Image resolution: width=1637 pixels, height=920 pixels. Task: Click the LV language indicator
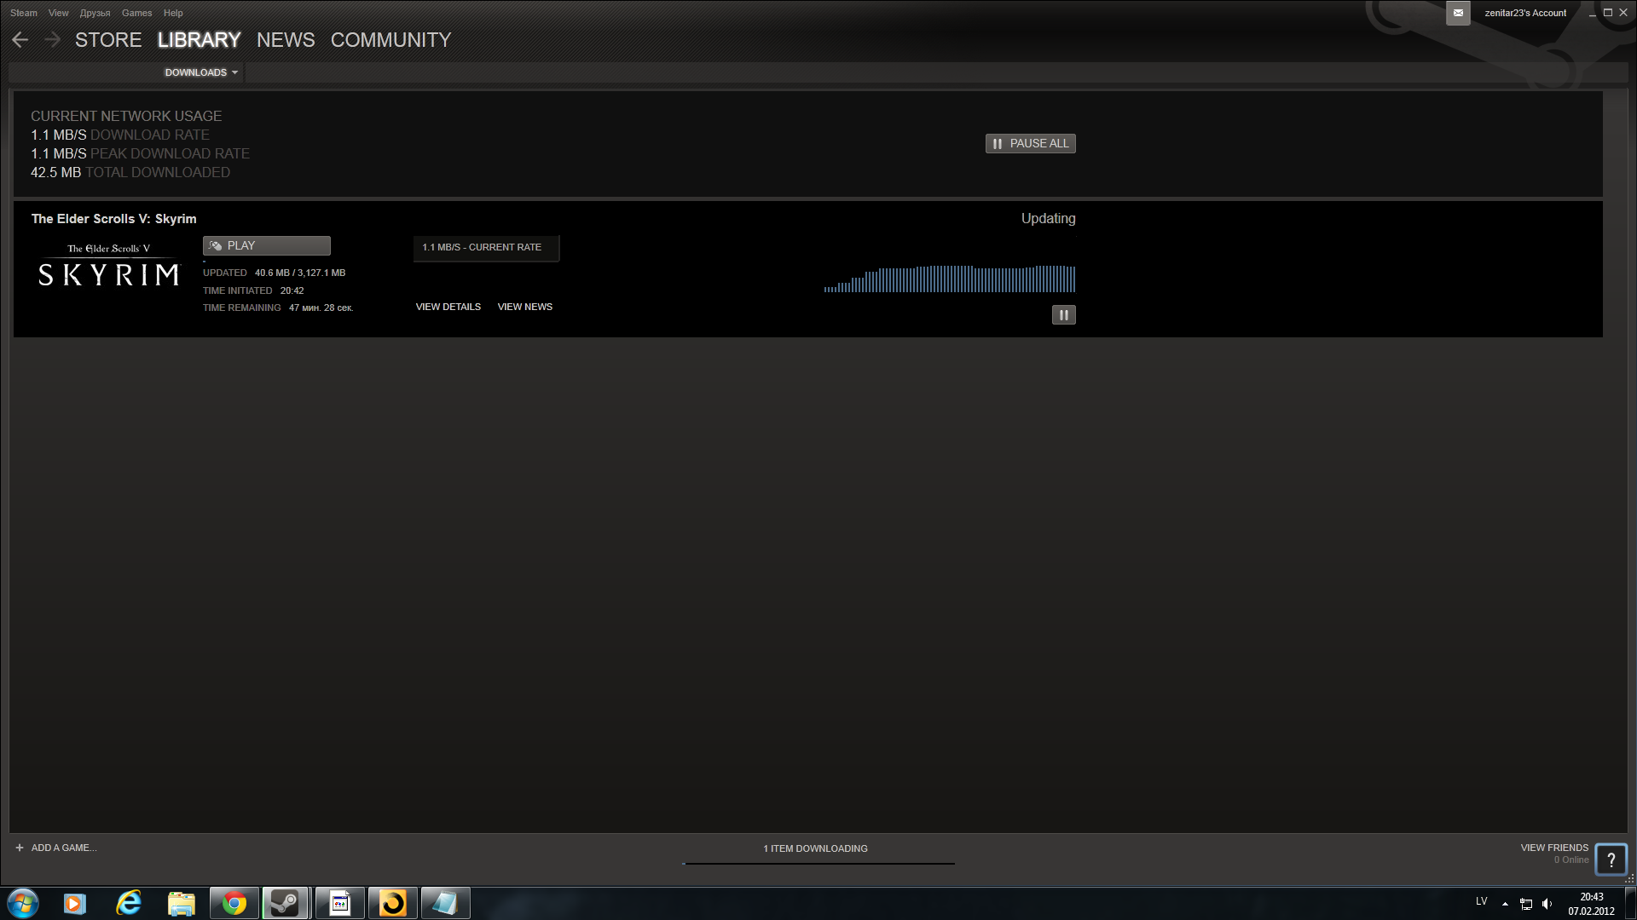tap(1482, 901)
